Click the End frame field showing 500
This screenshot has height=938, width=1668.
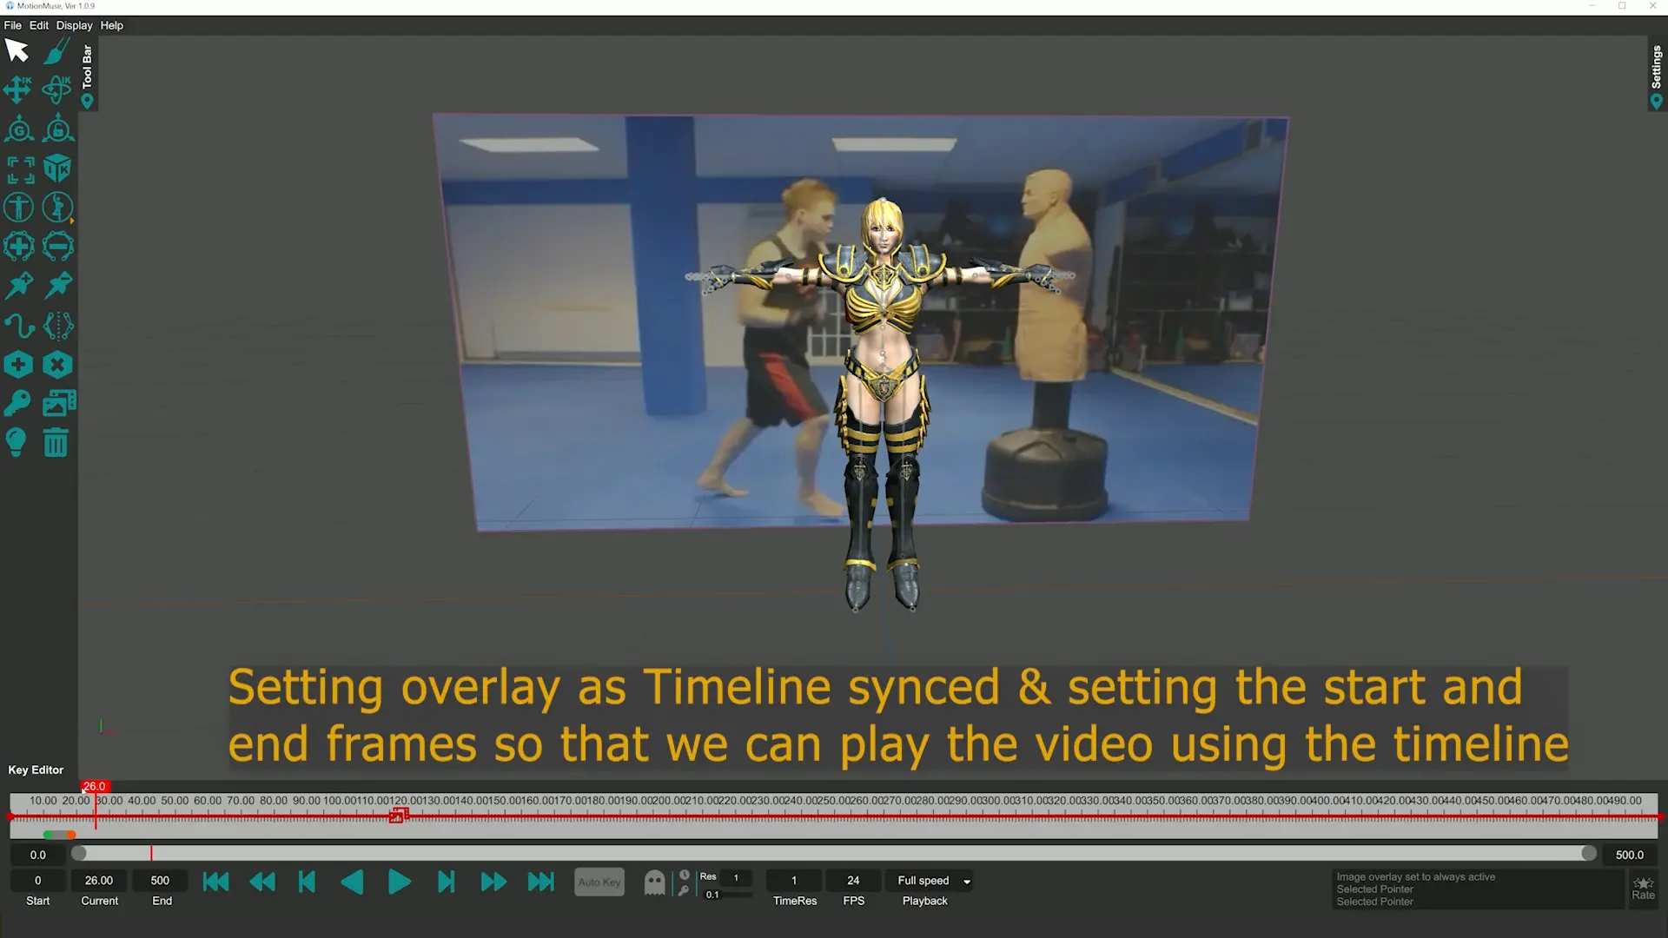click(x=160, y=881)
